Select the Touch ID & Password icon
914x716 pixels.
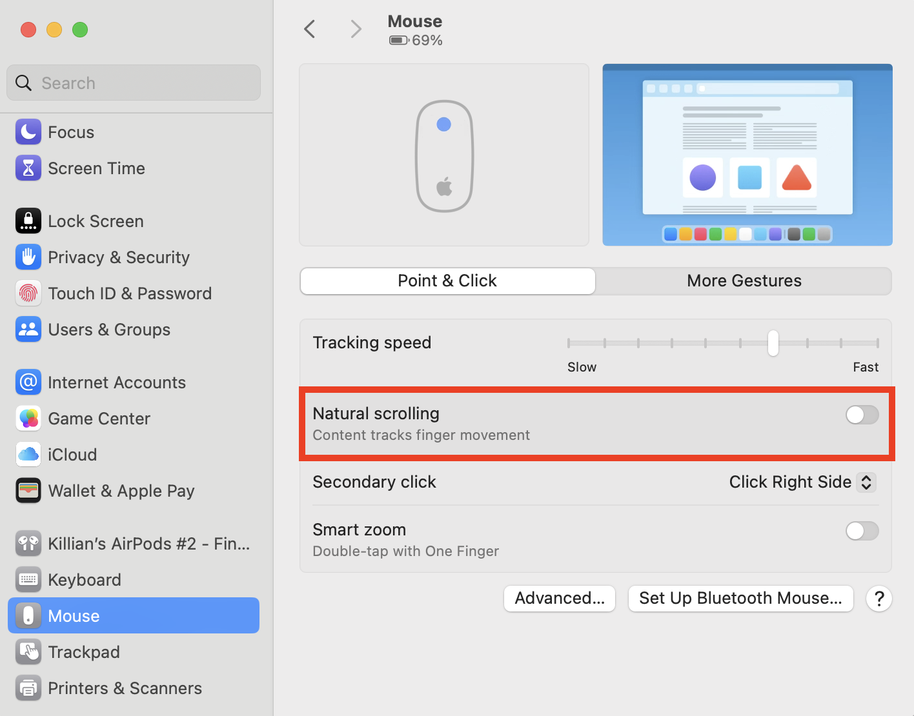pyautogui.click(x=28, y=293)
